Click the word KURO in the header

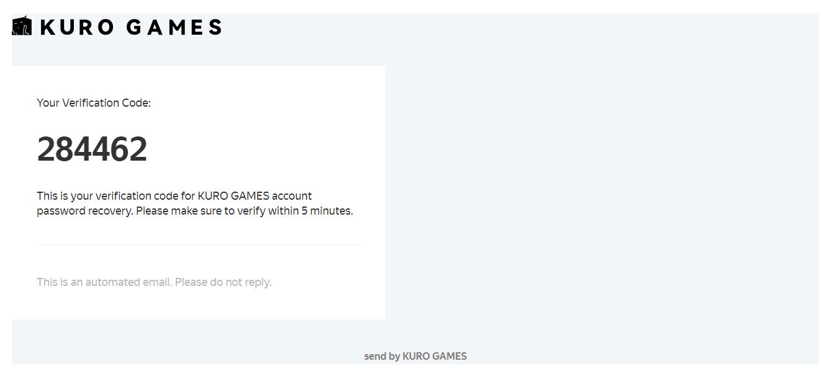[x=77, y=27]
